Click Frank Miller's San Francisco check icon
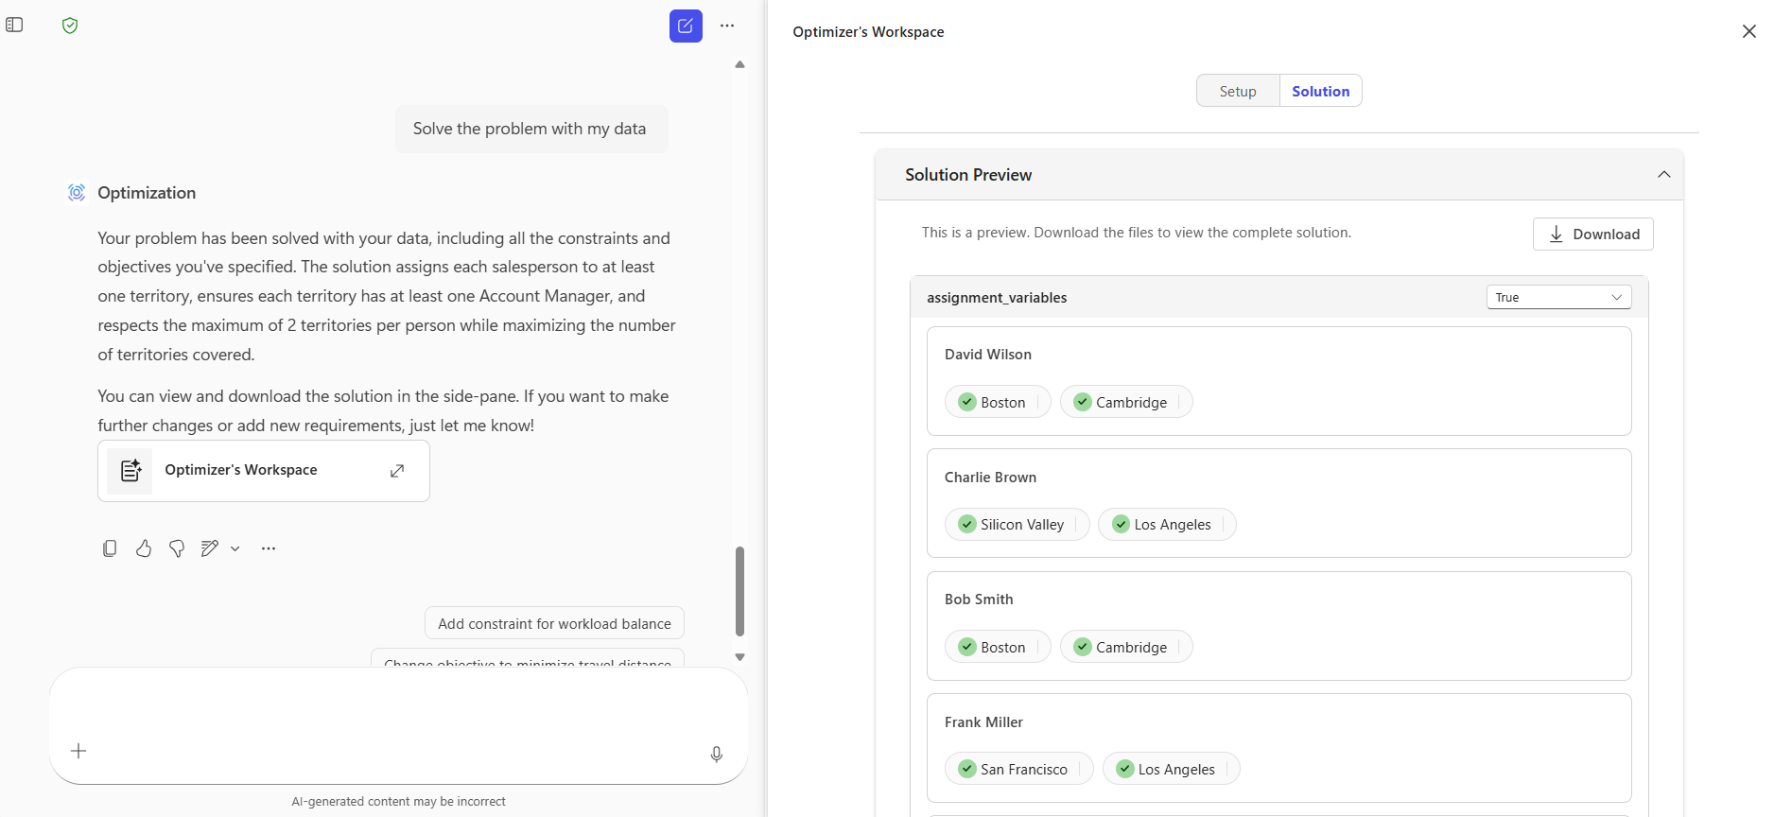 [967, 769]
